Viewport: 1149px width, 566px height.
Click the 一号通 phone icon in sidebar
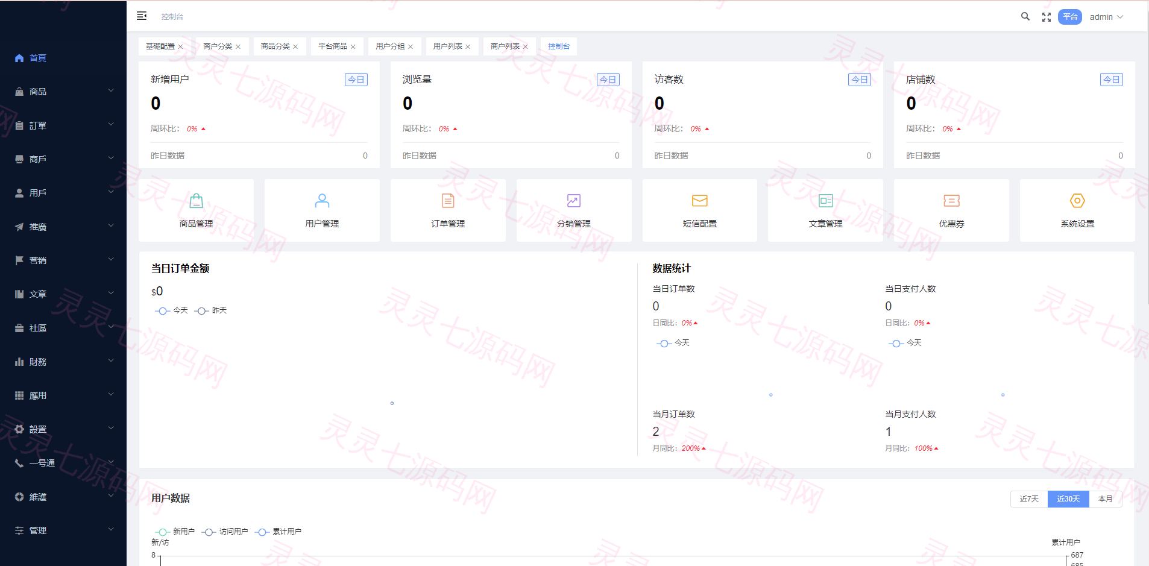tap(19, 463)
